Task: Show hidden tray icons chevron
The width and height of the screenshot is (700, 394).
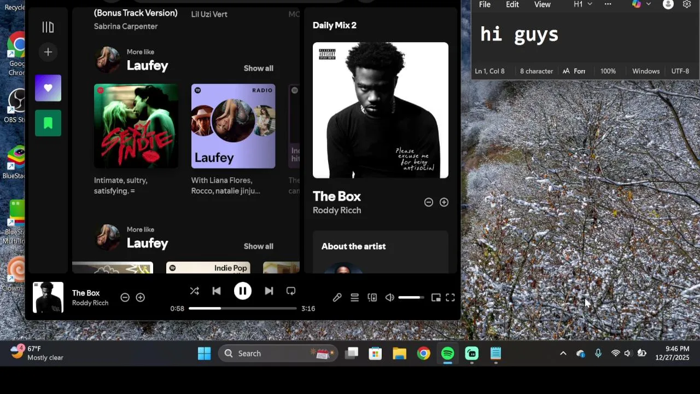Action: pos(563,354)
